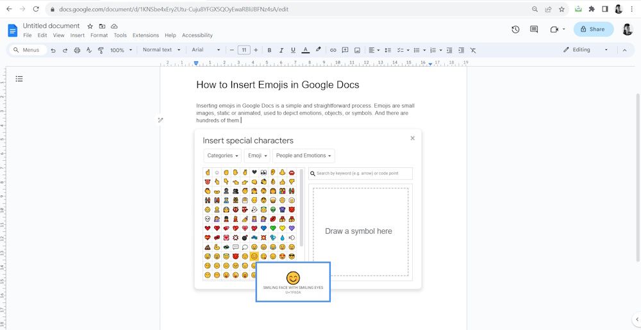Image resolution: width=641 pixels, height=330 pixels.
Task: Increase the paragraph indent
Action: pos(461,50)
